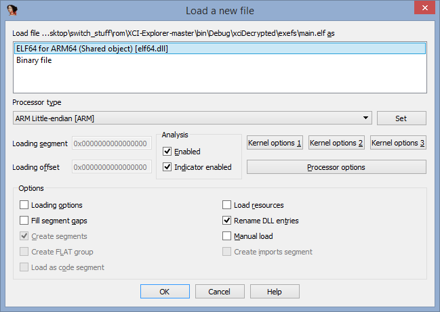Select ELF64 for ARM64 (Shared object) loader
The width and height of the screenshot is (440, 312).
tap(220, 49)
